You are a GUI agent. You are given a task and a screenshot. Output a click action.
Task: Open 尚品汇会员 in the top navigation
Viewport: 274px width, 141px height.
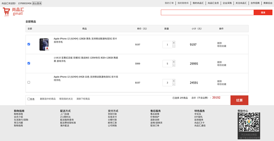click(213, 3)
